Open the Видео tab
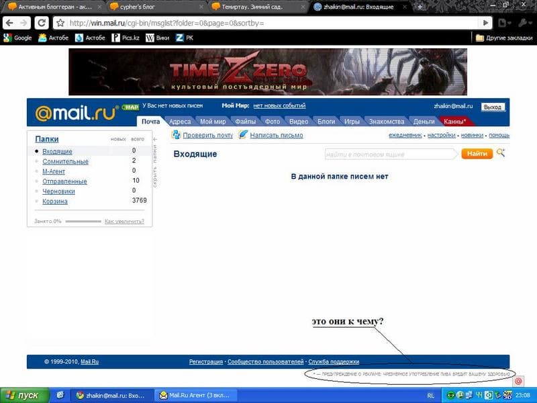The height and width of the screenshot is (403, 537). click(x=299, y=122)
